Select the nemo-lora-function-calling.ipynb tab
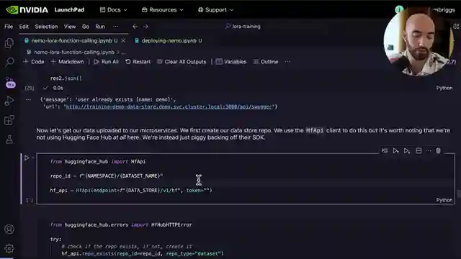Viewport: 461px width, 259px height. 72,40
